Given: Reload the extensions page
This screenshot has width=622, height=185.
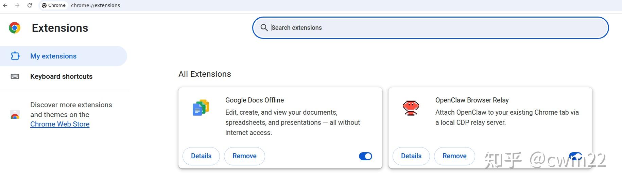Looking at the screenshot, I should coord(30,5).
